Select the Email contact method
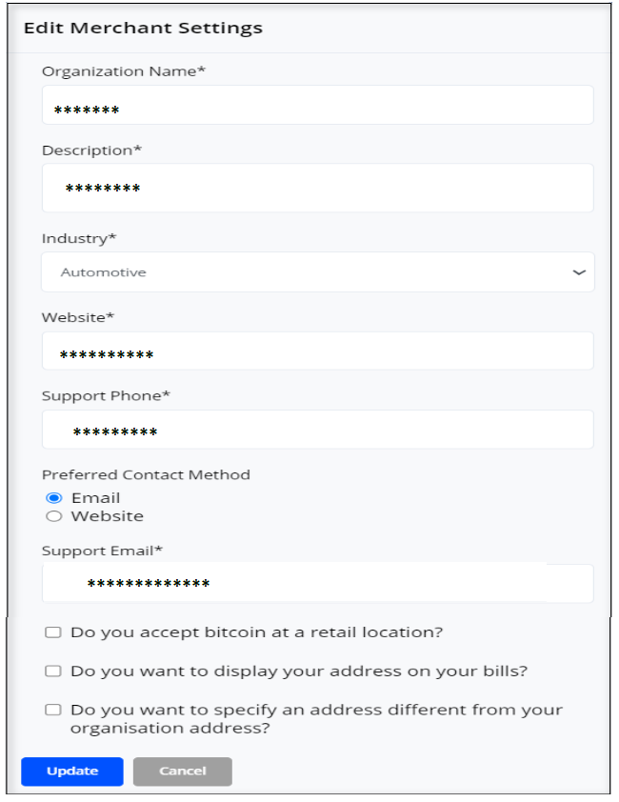The width and height of the screenshot is (619, 802). [54, 496]
